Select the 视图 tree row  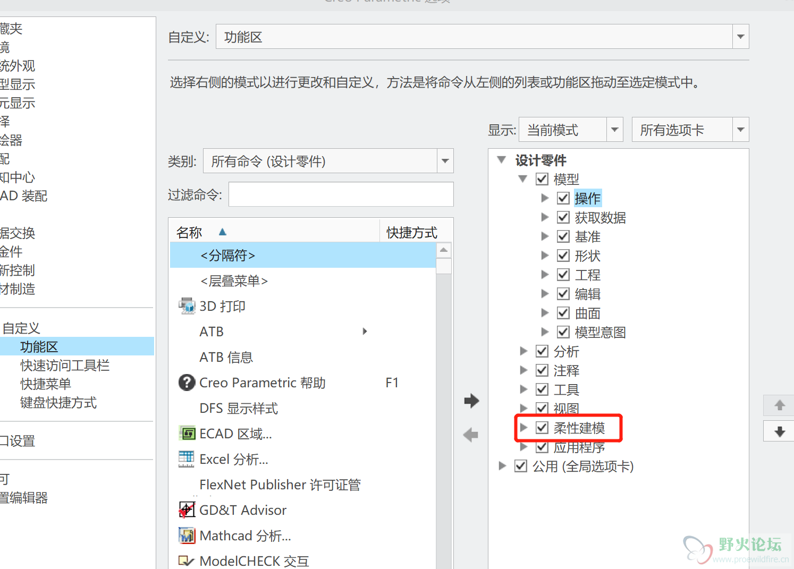pyautogui.click(x=566, y=409)
